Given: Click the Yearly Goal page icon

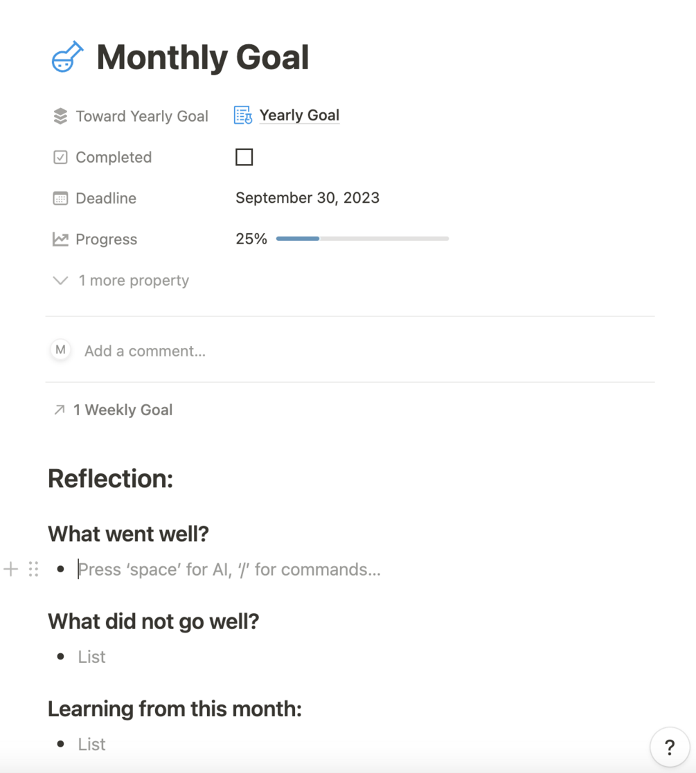Looking at the screenshot, I should [x=242, y=116].
